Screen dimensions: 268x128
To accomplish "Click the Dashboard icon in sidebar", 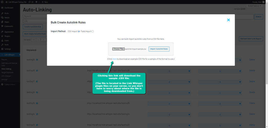I will point(2,8).
